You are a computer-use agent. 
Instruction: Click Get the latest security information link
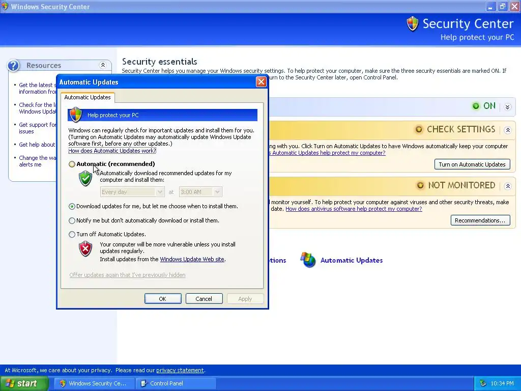(x=37, y=89)
